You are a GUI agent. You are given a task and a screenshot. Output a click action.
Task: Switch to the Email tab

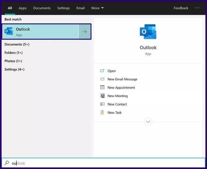(x=80, y=8)
